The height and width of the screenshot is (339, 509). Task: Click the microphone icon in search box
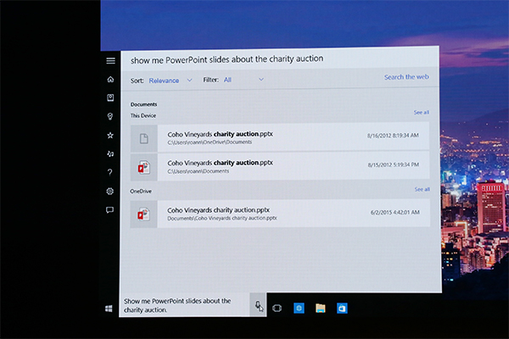coord(258,307)
